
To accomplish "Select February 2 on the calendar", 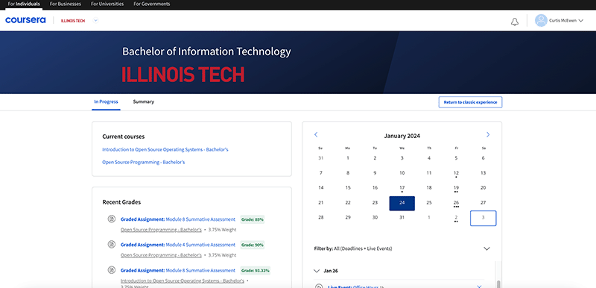I will pyautogui.click(x=456, y=218).
